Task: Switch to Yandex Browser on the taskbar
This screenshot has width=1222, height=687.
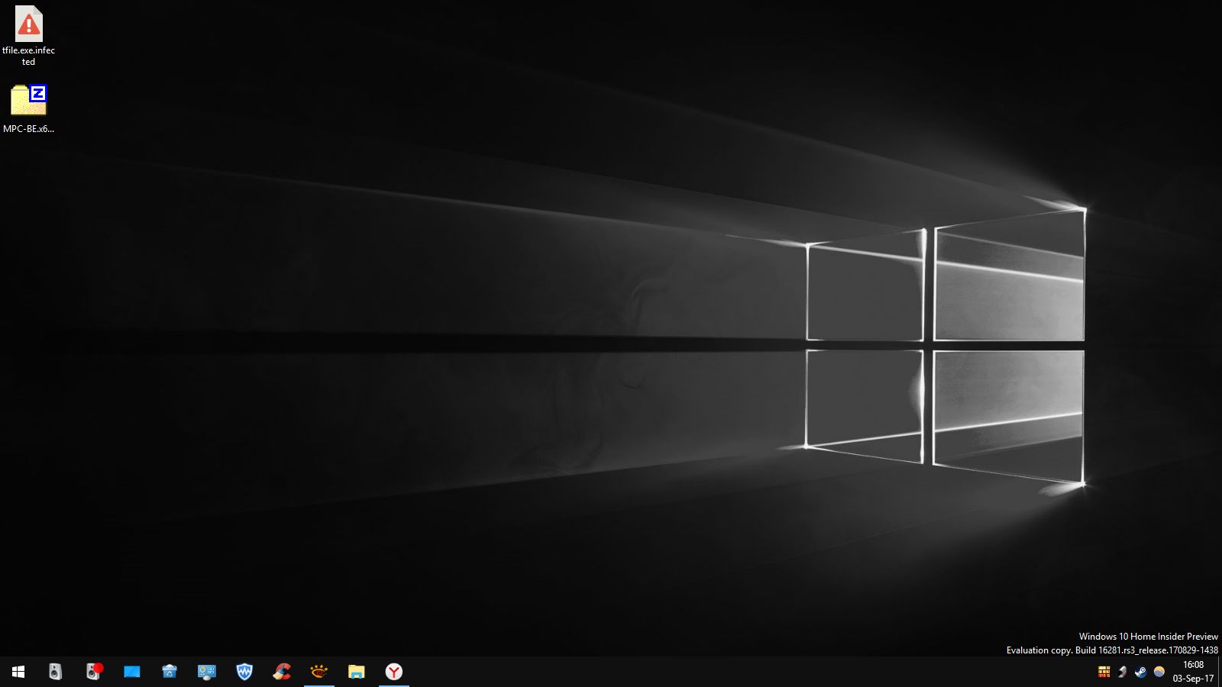Action: 393,672
